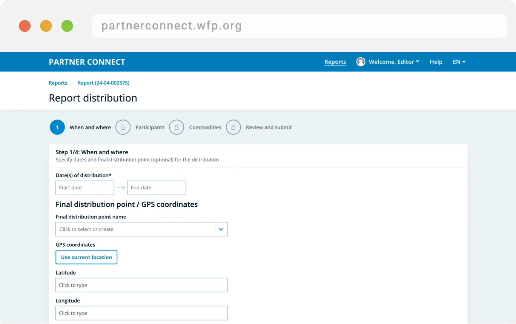Click the lock icon on Review and submit step
Screen dimensions: 516x324
pyautogui.click(x=233, y=127)
